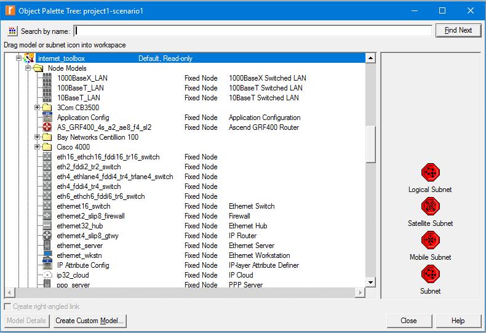Click the 'IP-layer Attribute Definer' description
Viewport: 486px width, 333px height.
click(264, 265)
